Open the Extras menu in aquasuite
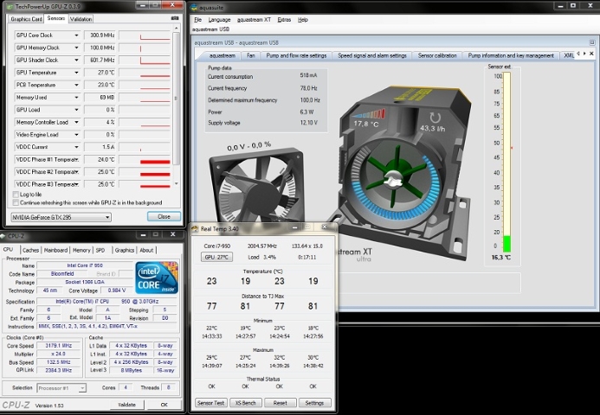The width and height of the screenshot is (600, 415). 285,19
